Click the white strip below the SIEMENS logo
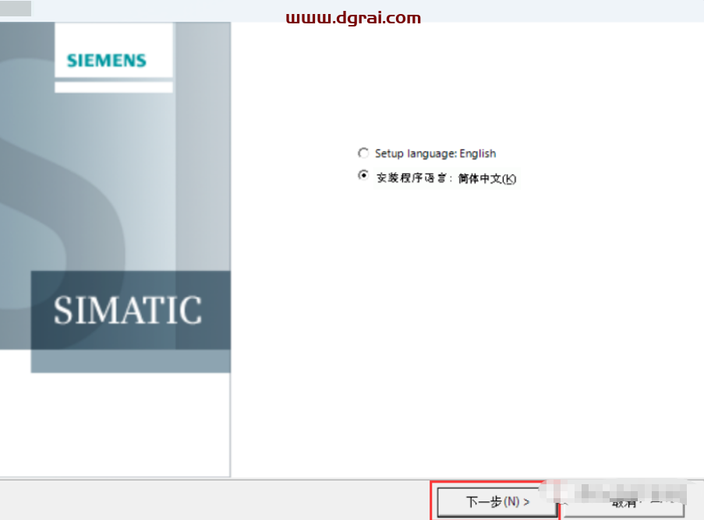The height and width of the screenshot is (520, 704). coord(113,87)
